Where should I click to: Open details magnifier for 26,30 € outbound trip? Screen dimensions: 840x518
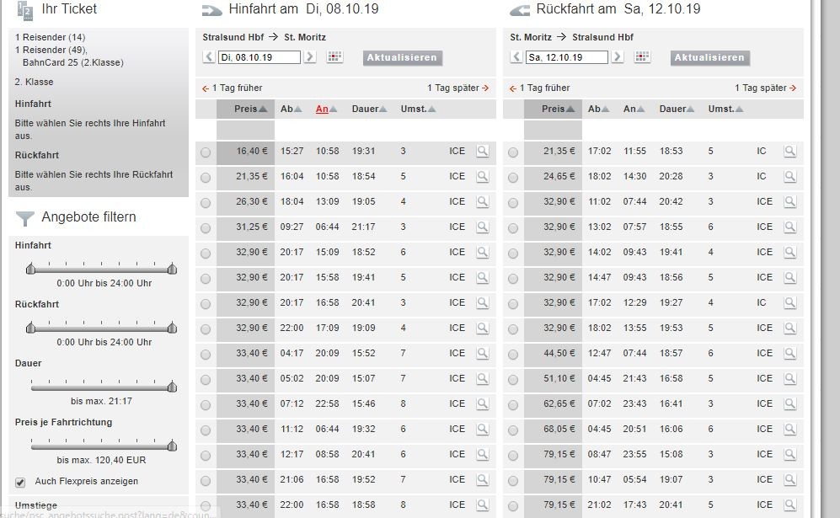pos(482,202)
